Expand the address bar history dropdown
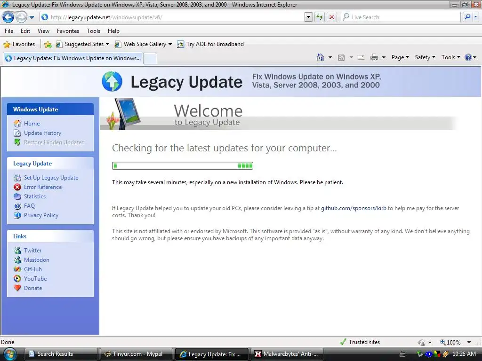 [308, 17]
